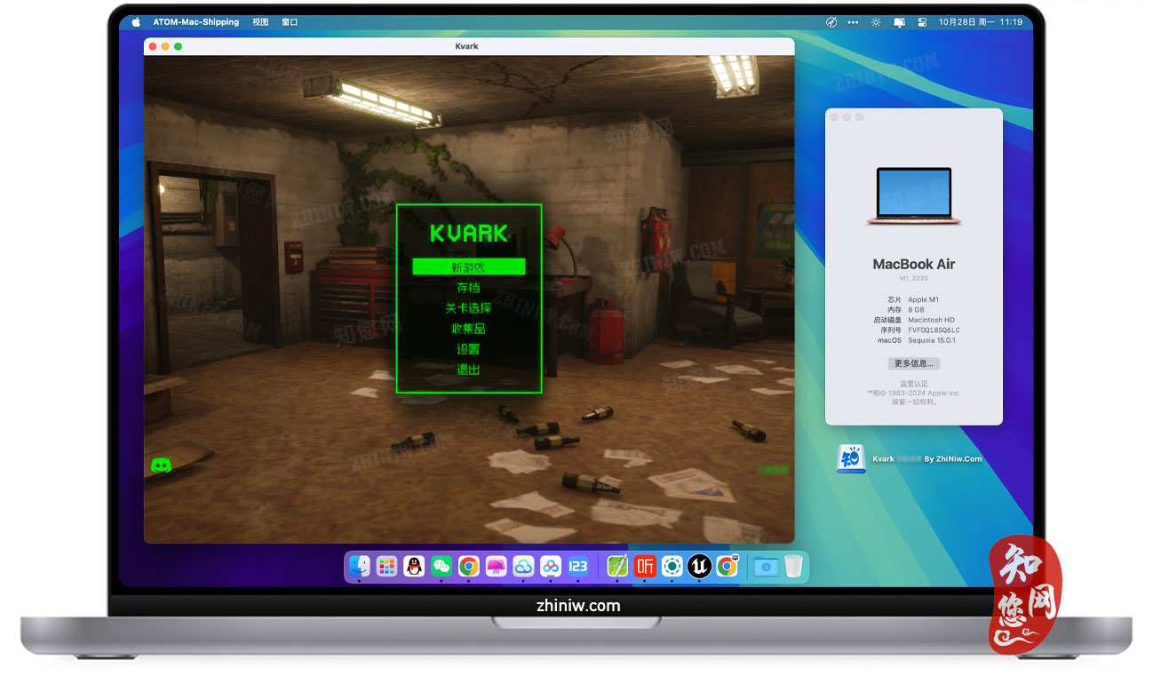This screenshot has width=1153, height=692.
Task: Open the second Chrome icon with badge
Action: point(728,566)
